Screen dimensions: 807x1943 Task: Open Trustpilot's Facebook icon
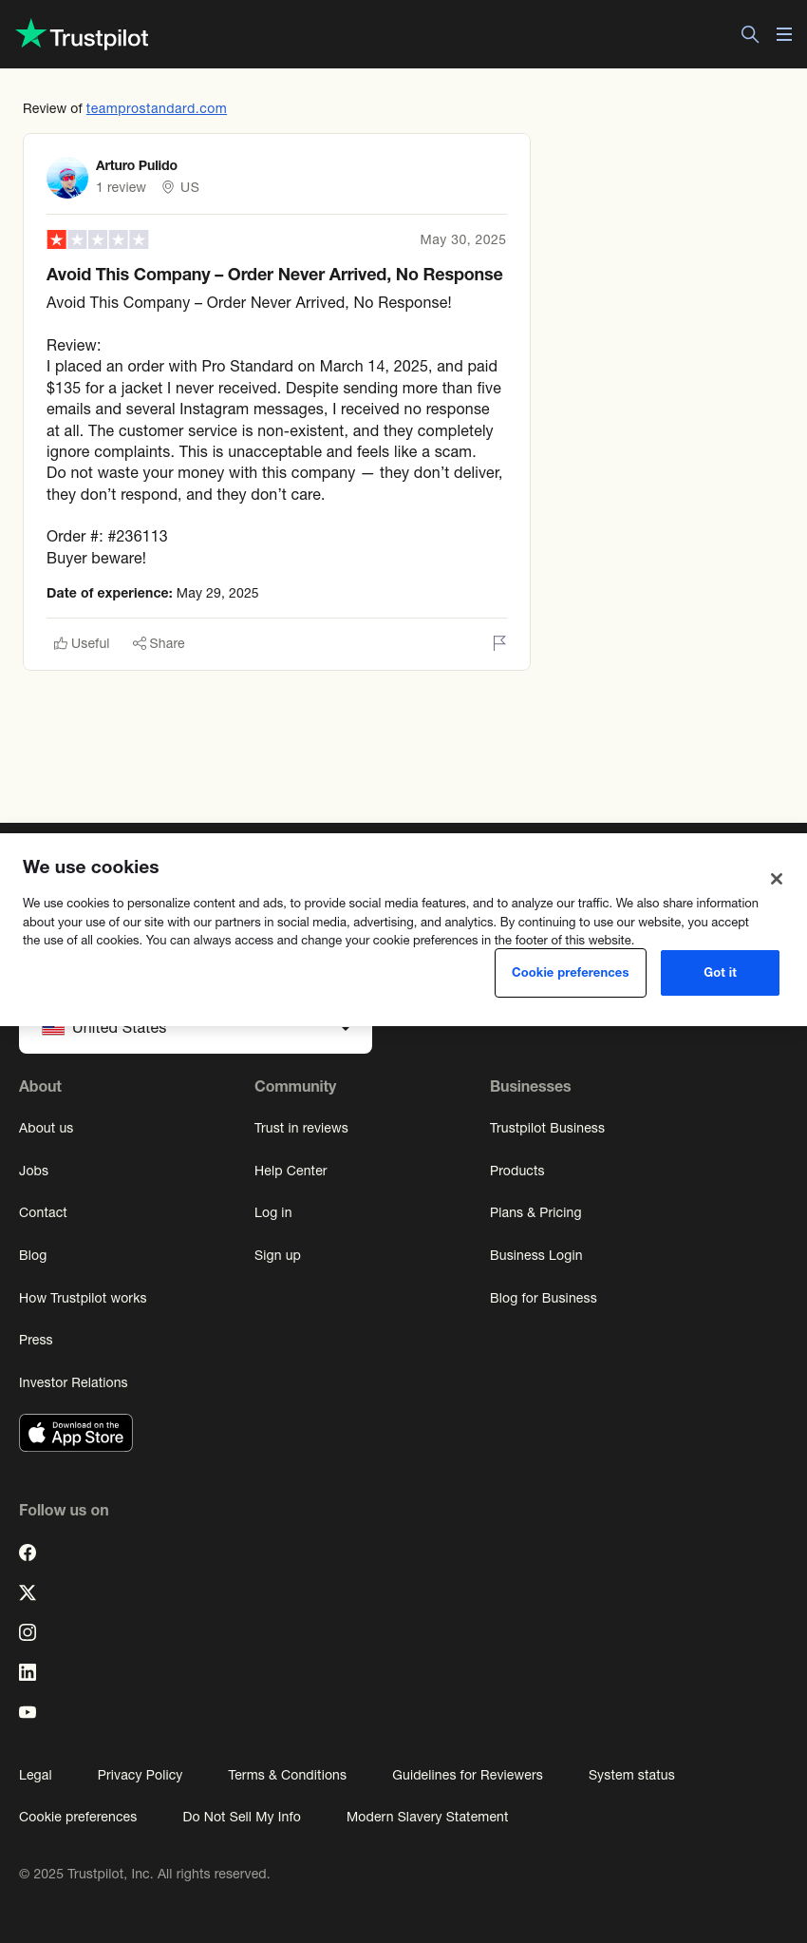tap(28, 1552)
